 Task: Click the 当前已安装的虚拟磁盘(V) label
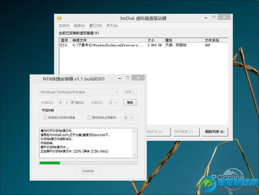tap(79, 33)
